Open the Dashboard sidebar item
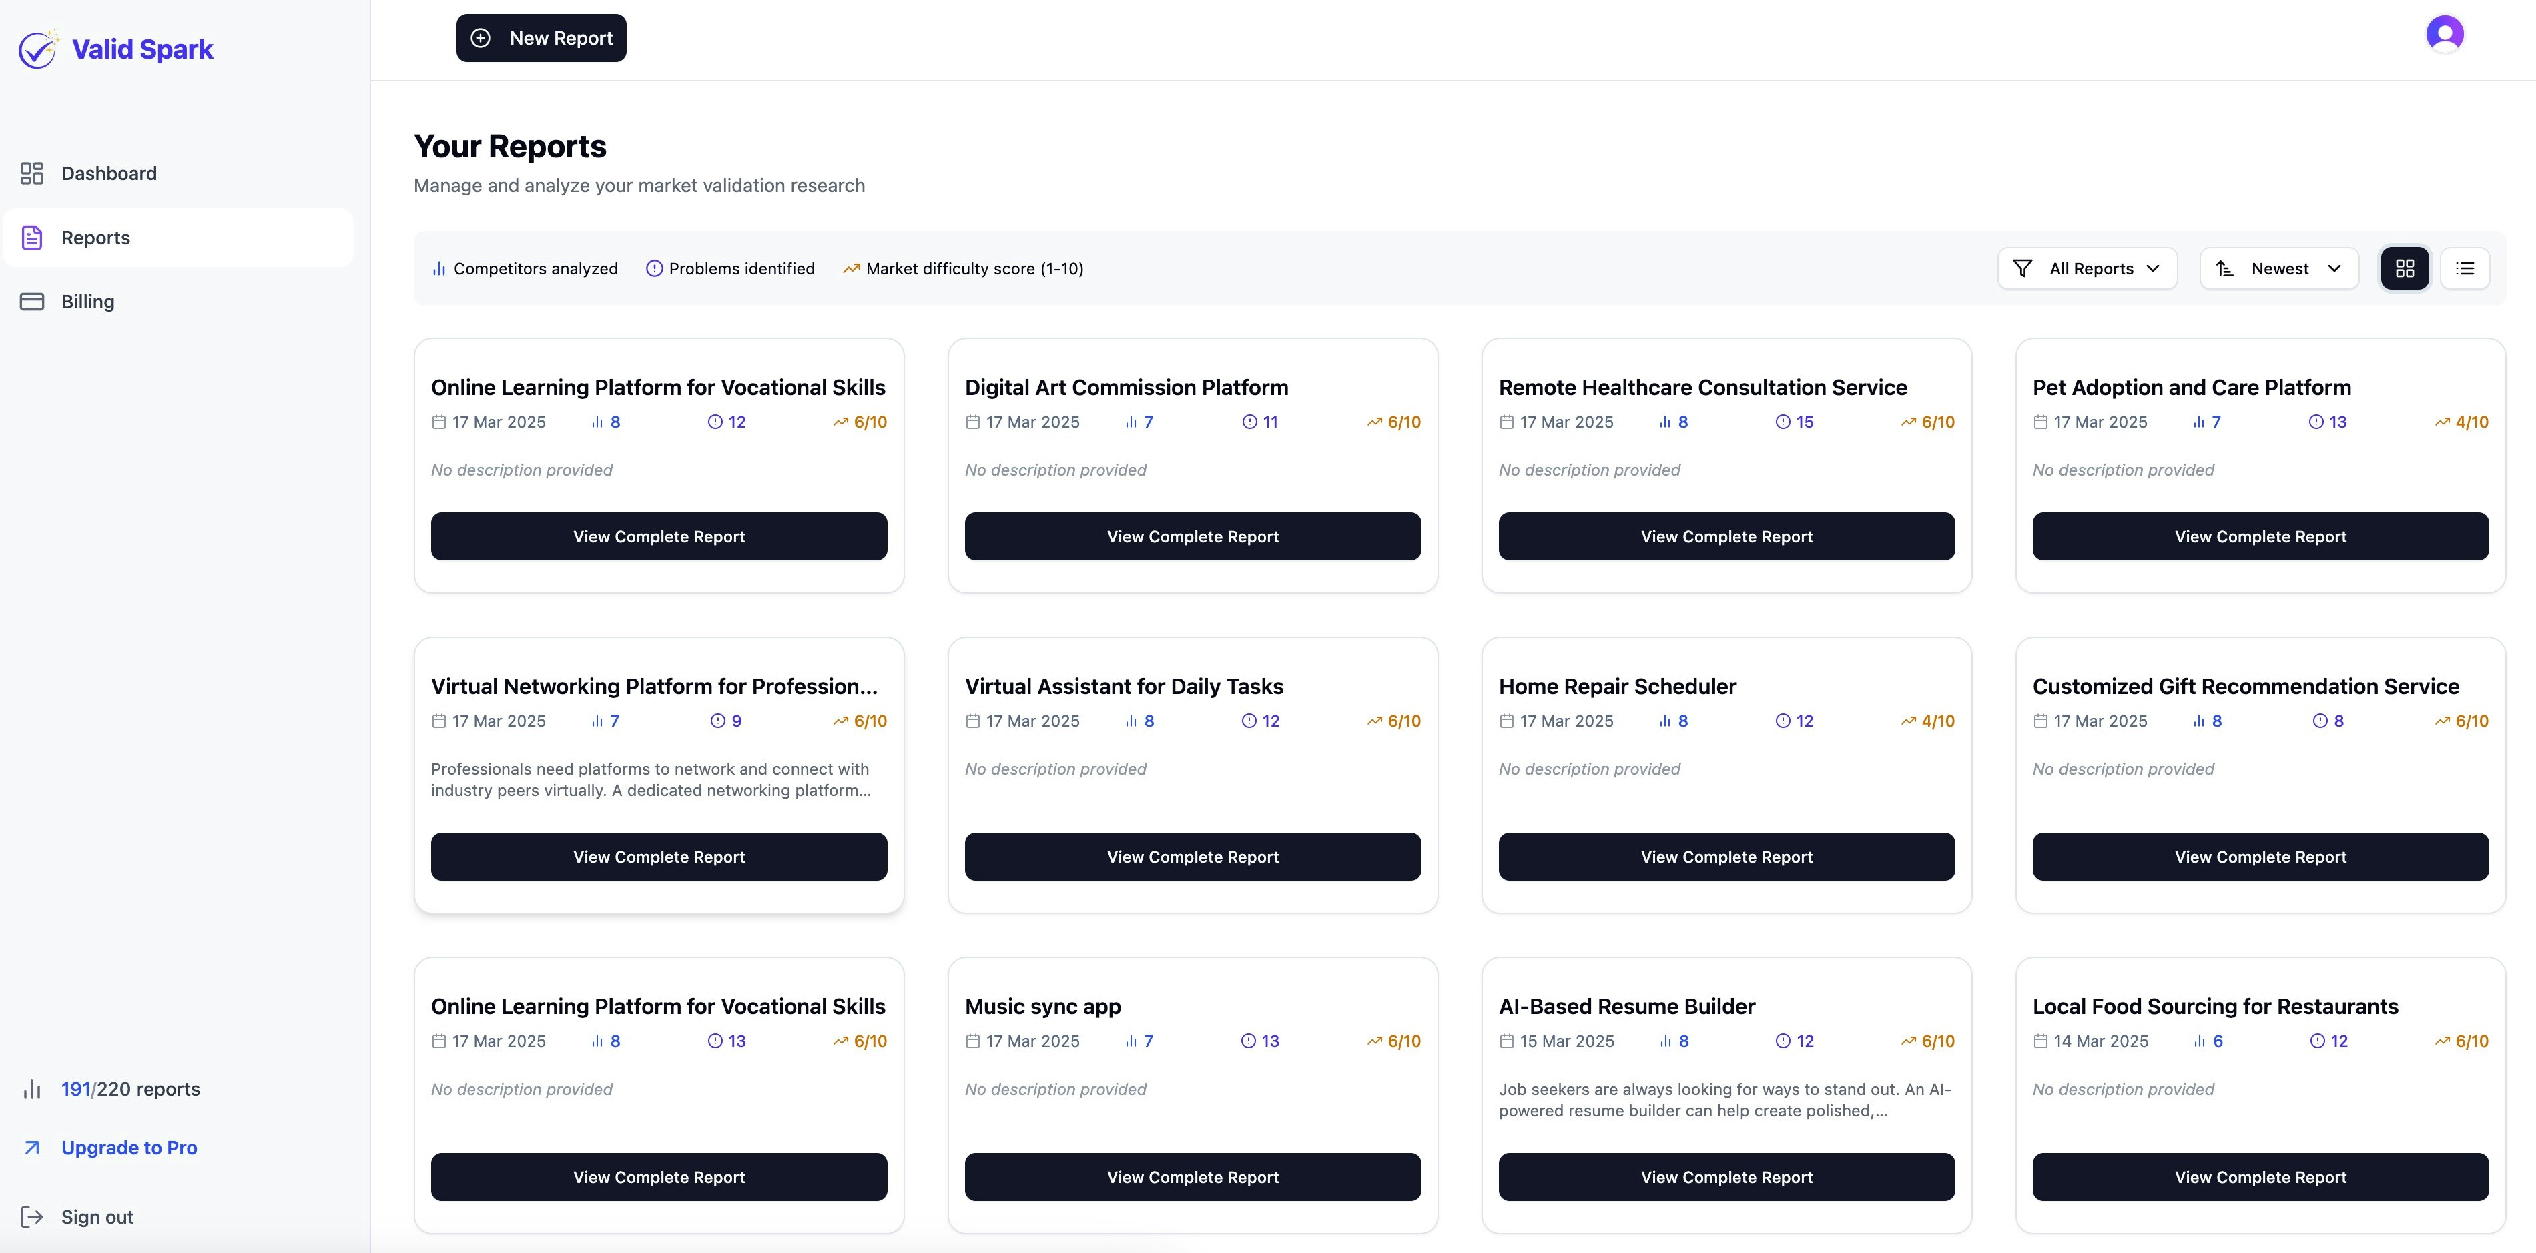Screen dimensions: 2536x1253 (108, 173)
